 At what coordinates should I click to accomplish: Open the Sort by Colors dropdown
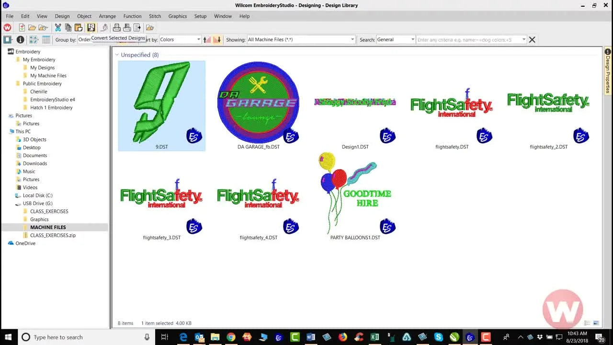click(180, 40)
